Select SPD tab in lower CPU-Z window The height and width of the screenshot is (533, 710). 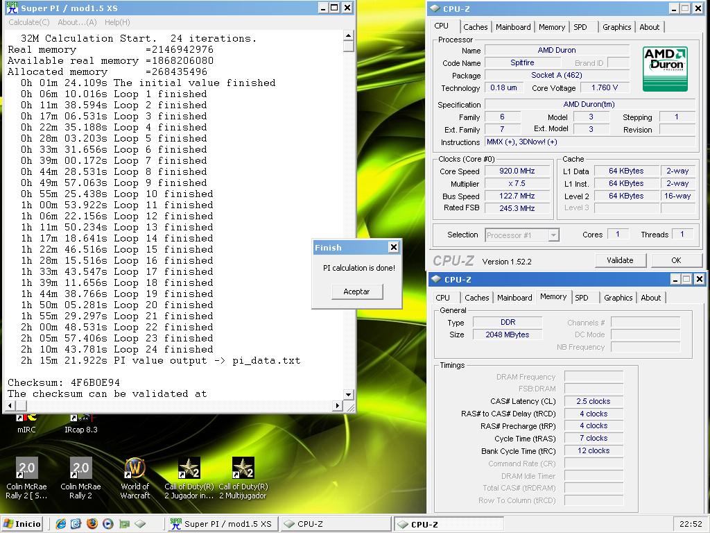point(582,298)
